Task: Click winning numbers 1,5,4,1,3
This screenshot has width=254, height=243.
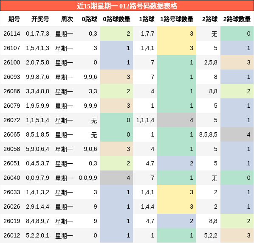Action: [x=37, y=48]
